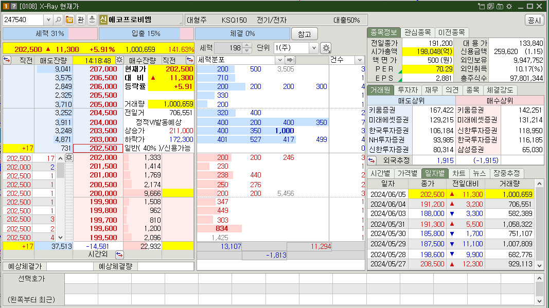Click the stock code input field 247540
Viewport: 549px width, 308px height.
coord(23,20)
